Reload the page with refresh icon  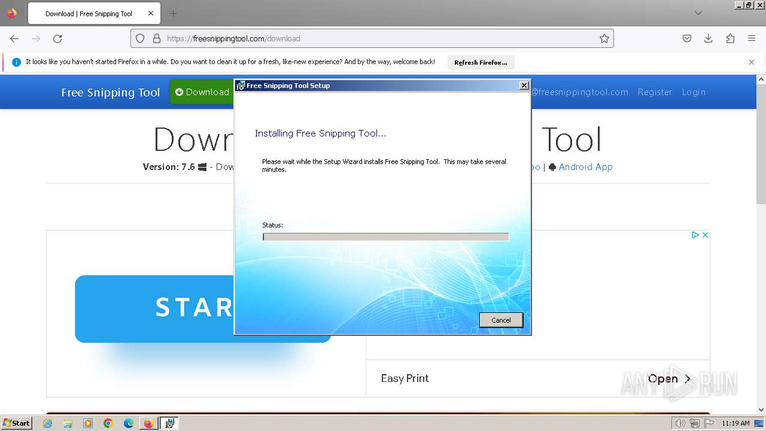tap(57, 38)
